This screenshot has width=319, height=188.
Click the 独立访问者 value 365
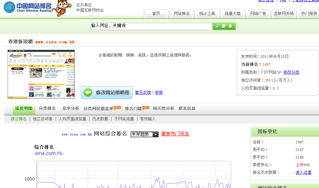[268, 80]
